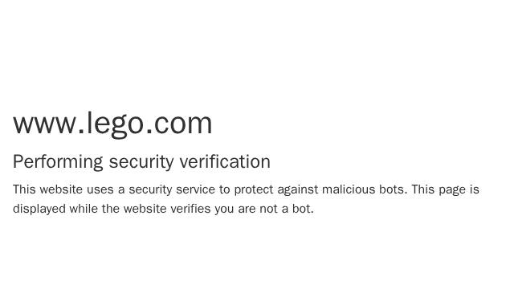
Task: Click ".com" at end of heading
Action: click(179, 125)
